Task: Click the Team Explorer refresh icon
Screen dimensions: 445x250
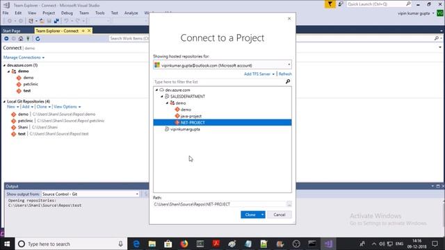Action: (38, 39)
